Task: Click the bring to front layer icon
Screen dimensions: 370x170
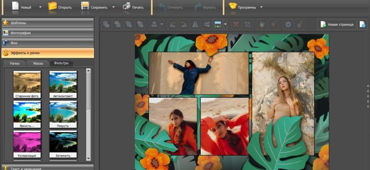Action: click(x=106, y=24)
